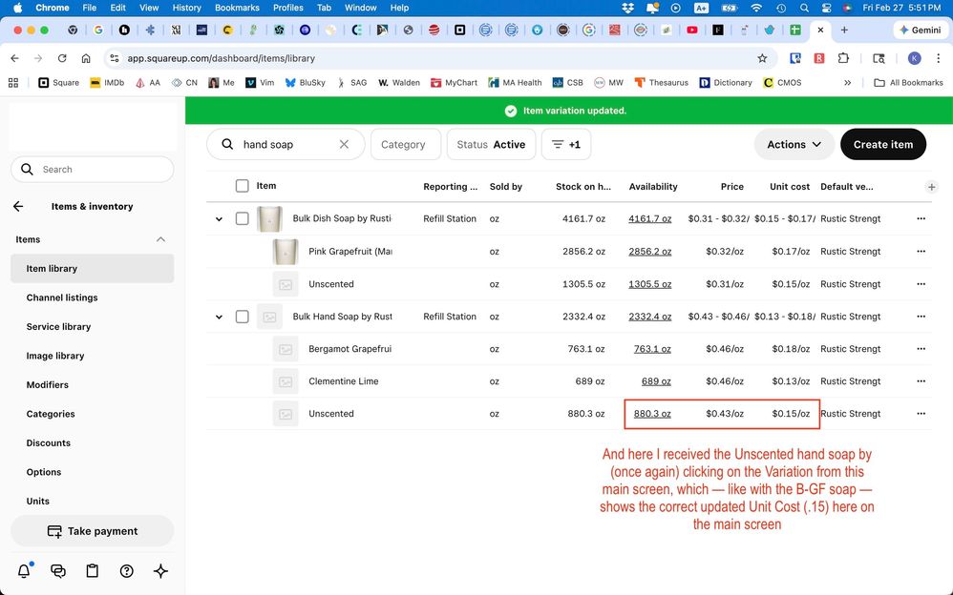Open Channel listings in sidebar
The width and height of the screenshot is (953, 595).
(x=62, y=297)
